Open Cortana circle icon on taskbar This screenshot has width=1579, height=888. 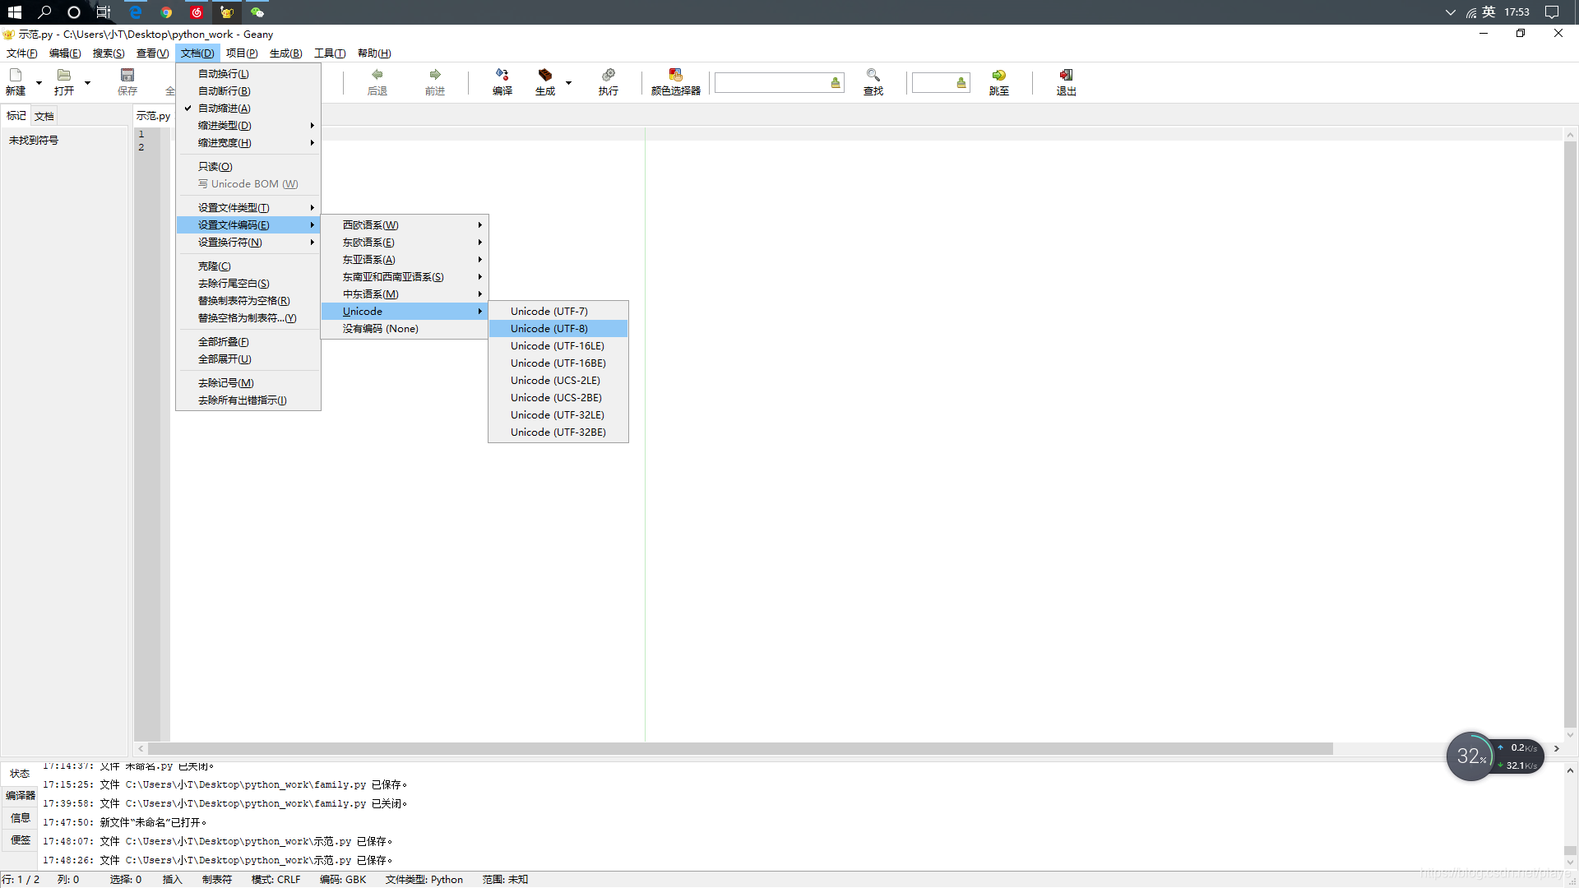click(x=74, y=12)
